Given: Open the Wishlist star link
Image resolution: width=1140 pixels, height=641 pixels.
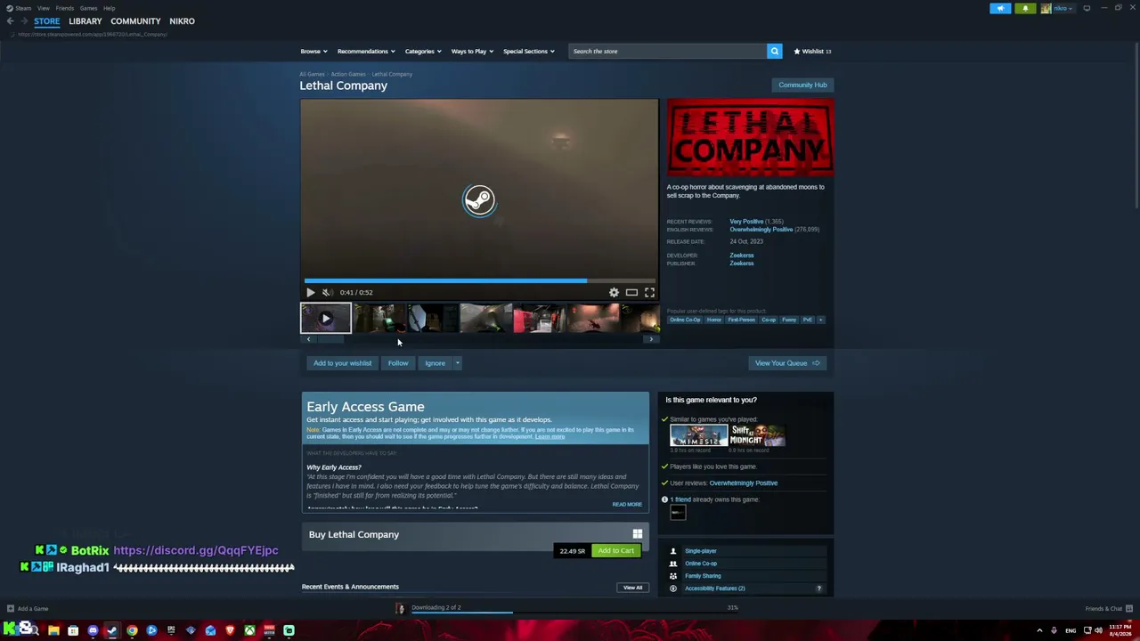Looking at the screenshot, I should [812, 51].
